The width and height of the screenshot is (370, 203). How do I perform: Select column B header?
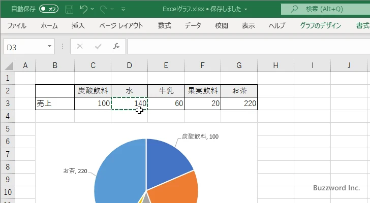(55, 65)
